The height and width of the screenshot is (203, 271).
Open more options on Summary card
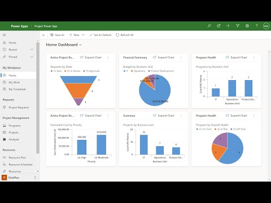click(x=181, y=116)
